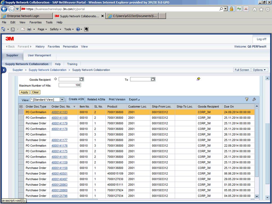This screenshot has width=272, height=204.
Task: Select row of order 4800125796
Action: pos(21,196)
